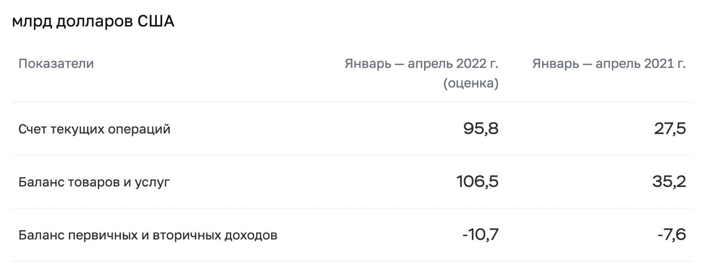Screen dimensions: 704x280
Task: Click the 35,2 value in the 2021 column
Action: pos(669,182)
